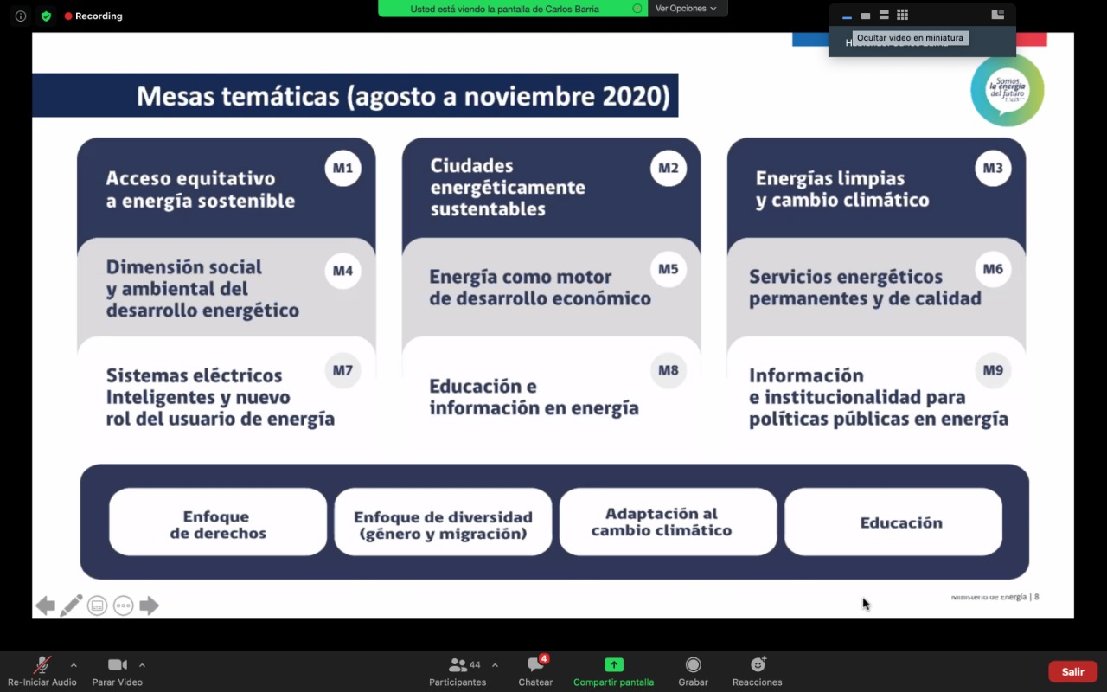Click 'Energía como motor de desarrollo económico'
This screenshot has height=692, width=1107.
coord(541,287)
